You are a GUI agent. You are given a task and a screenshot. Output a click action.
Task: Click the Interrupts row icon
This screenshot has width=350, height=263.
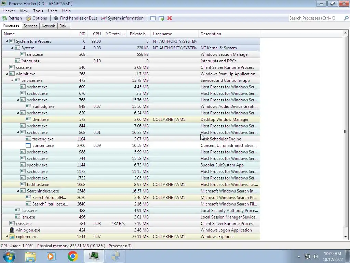coord(17,61)
